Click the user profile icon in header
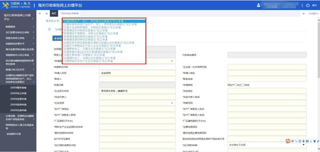 click(258, 6)
